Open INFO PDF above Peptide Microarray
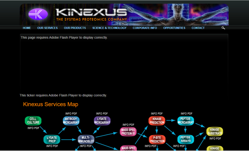Image resolution: width=249 pixels, height=151 pixels. coord(186,114)
